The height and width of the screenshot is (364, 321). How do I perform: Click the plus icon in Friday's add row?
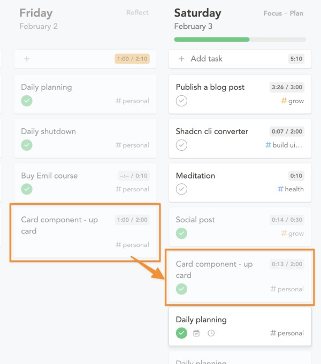(x=27, y=59)
